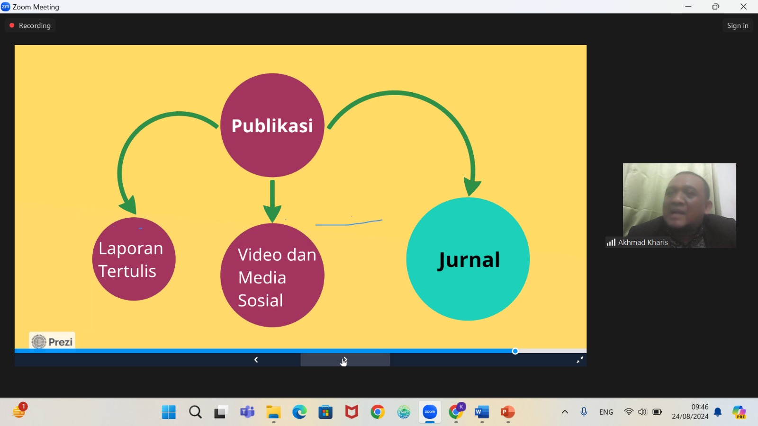Click the Prezi progress bar handle
758x426 pixels.
(515, 351)
